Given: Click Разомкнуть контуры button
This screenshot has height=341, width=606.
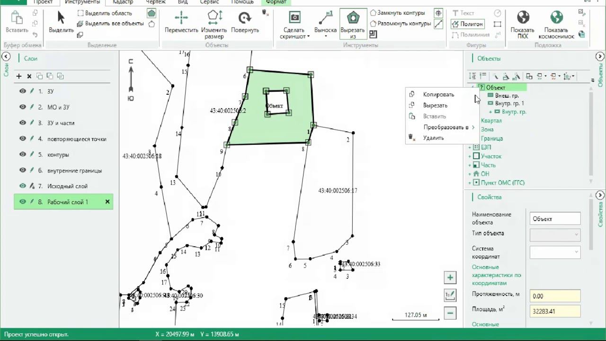Looking at the screenshot, I should point(400,23).
